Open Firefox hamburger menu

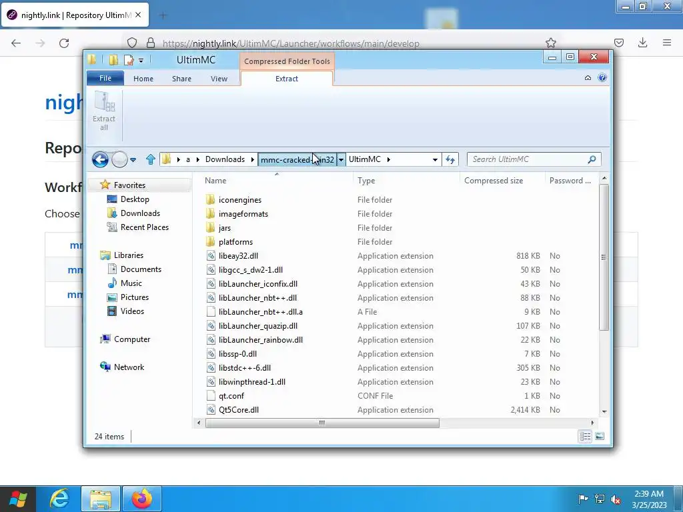pyautogui.click(x=667, y=43)
